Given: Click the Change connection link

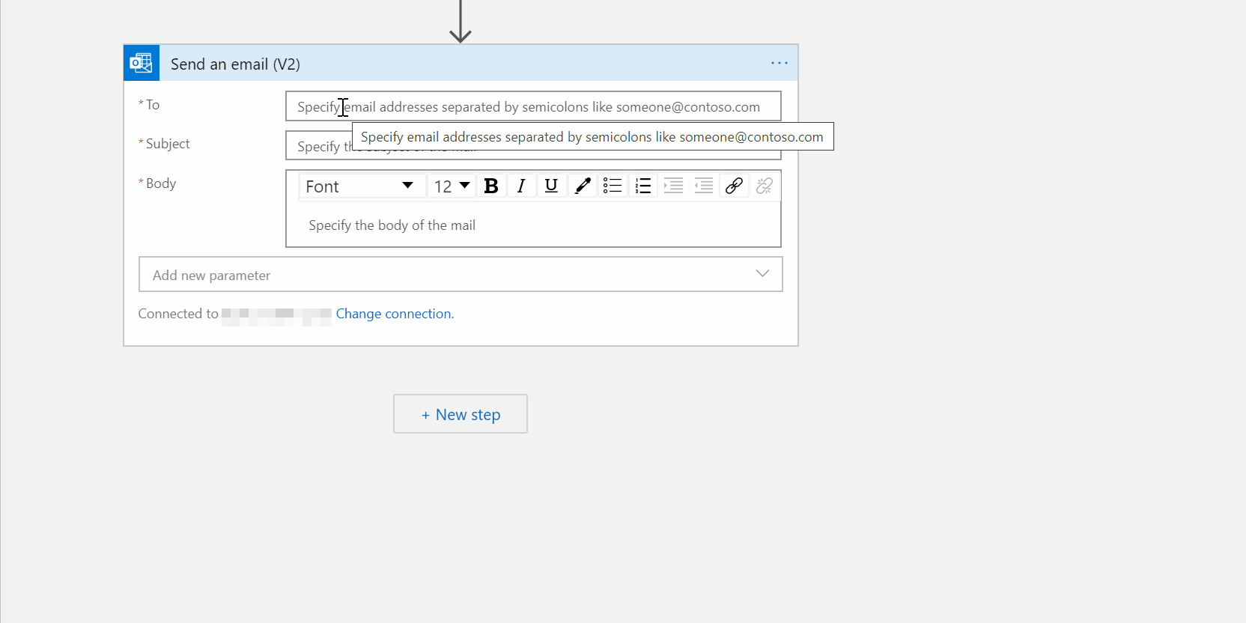Looking at the screenshot, I should point(395,314).
